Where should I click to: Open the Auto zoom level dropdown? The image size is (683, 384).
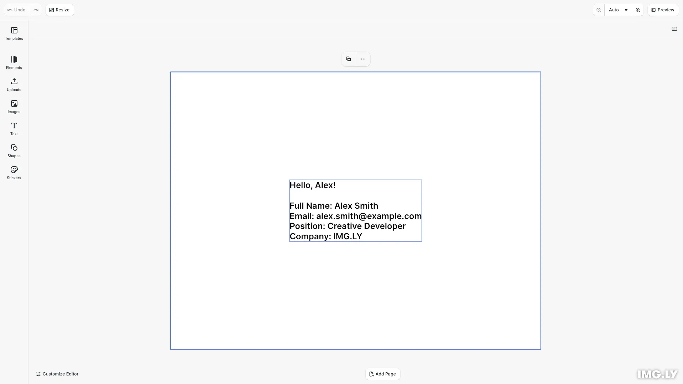click(x=618, y=10)
